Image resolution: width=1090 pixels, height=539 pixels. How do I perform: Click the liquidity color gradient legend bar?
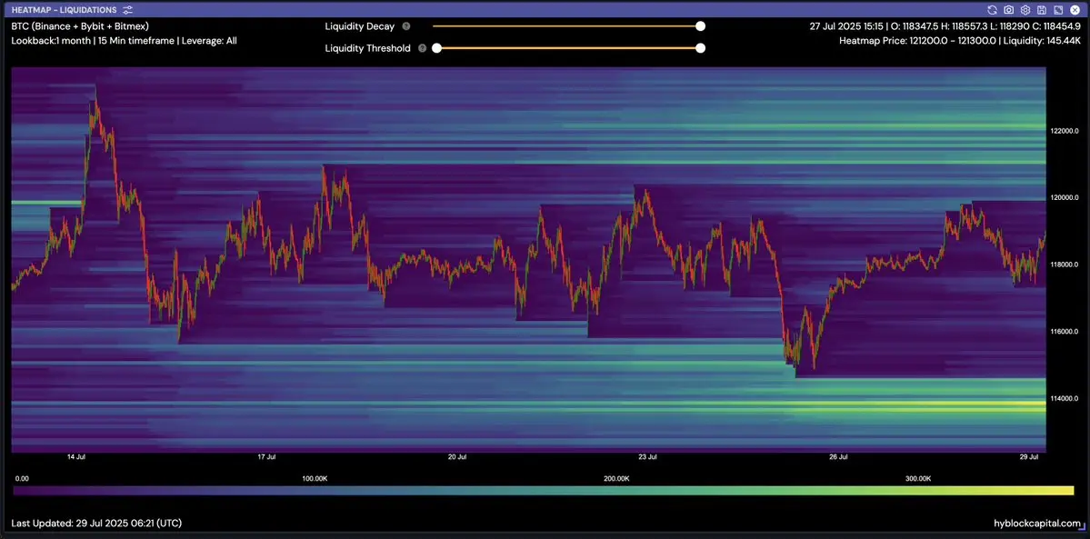544,491
